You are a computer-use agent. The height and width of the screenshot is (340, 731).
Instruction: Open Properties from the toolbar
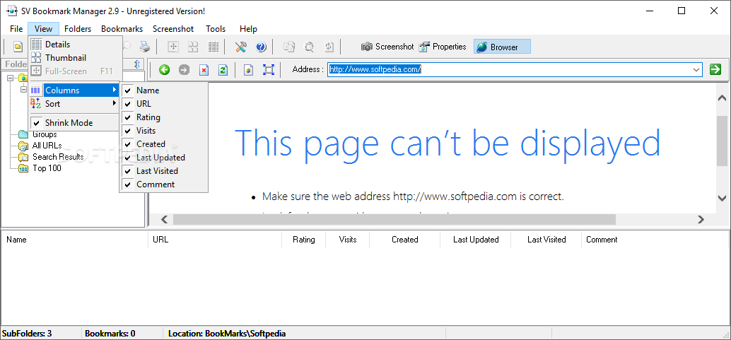(443, 47)
